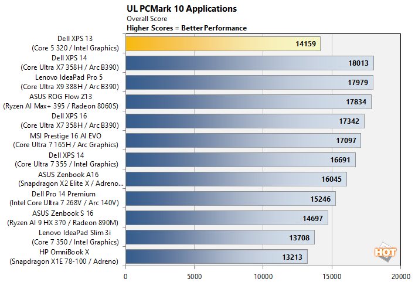Select the Dell XPS 13 orange bar
415x282 pixels.
pos(223,44)
